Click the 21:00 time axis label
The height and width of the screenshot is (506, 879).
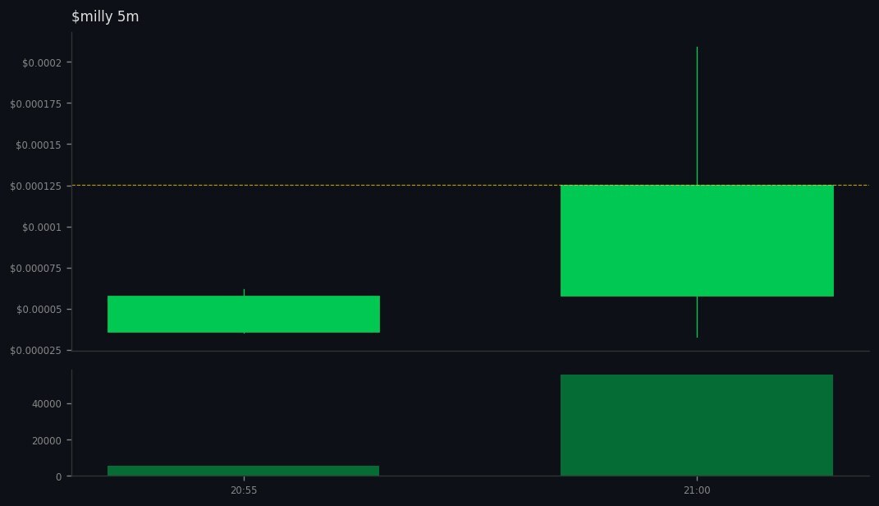pos(696,490)
